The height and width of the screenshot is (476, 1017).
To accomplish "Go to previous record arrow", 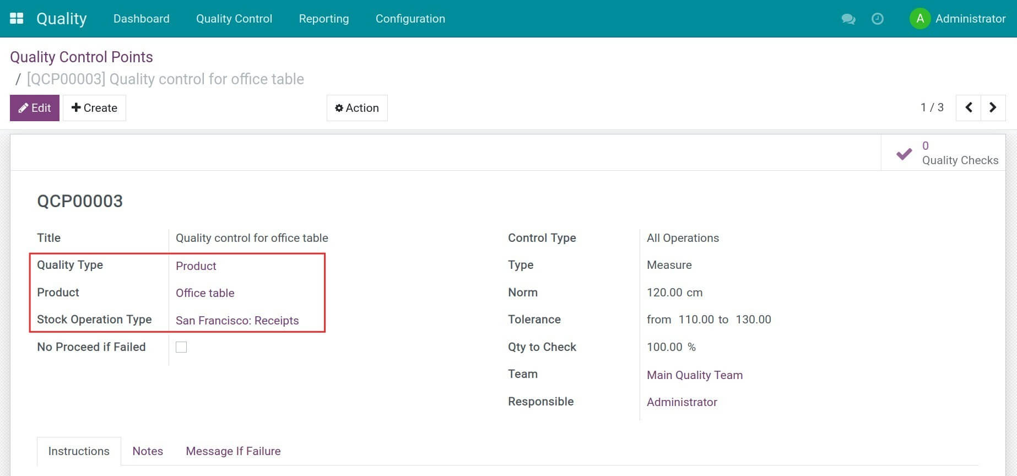I will tap(968, 107).
